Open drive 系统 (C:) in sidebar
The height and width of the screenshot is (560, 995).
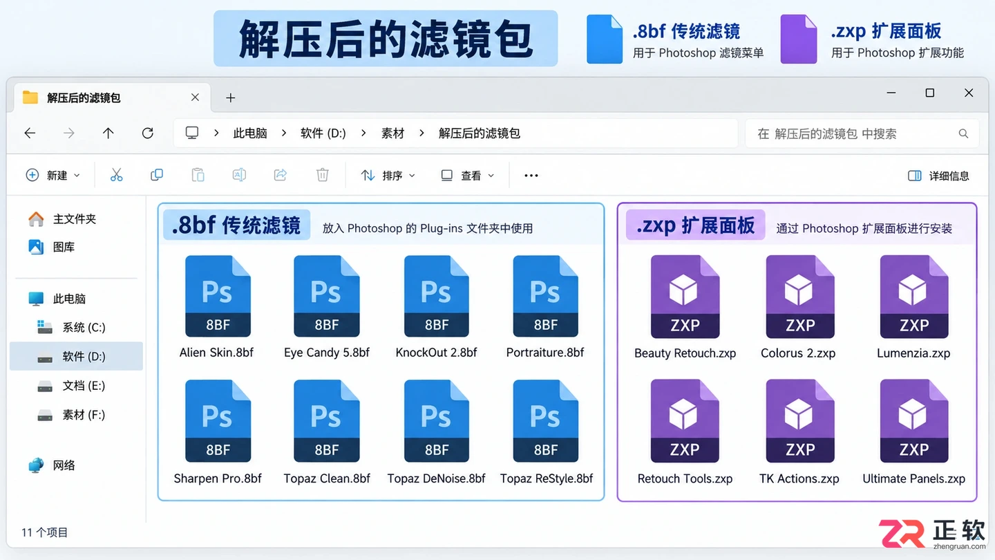coord(84,328)
